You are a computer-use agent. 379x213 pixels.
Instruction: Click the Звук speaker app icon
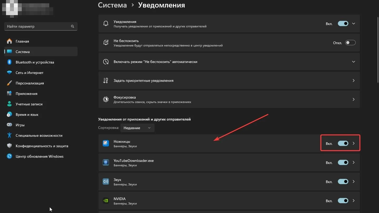(x=106, y=181)
